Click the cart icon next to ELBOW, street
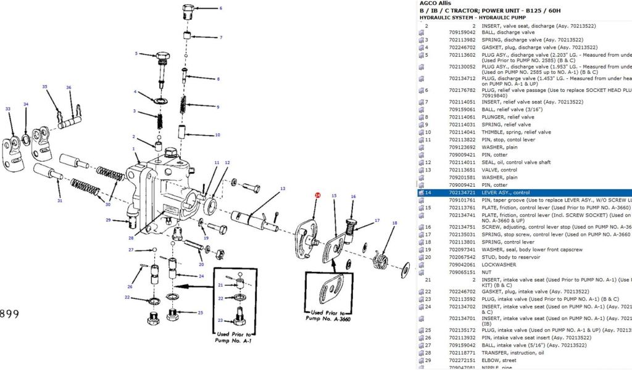632x370 pixels. tap(422, 360)
